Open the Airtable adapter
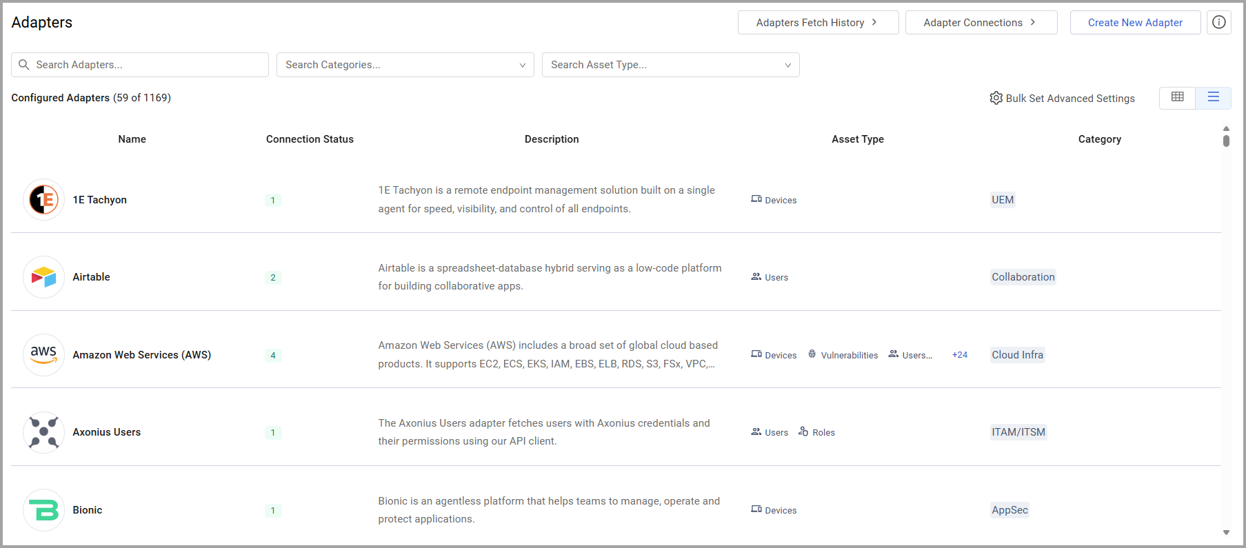The height and width of the screenshot is (548, 1246). (92, 277)
